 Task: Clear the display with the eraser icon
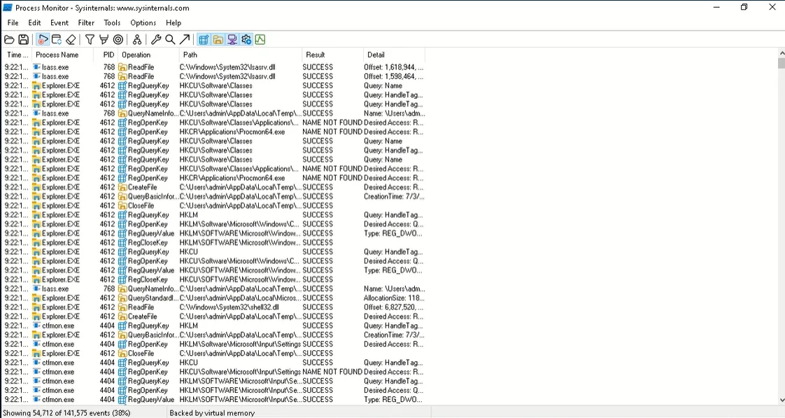[71, 40]
